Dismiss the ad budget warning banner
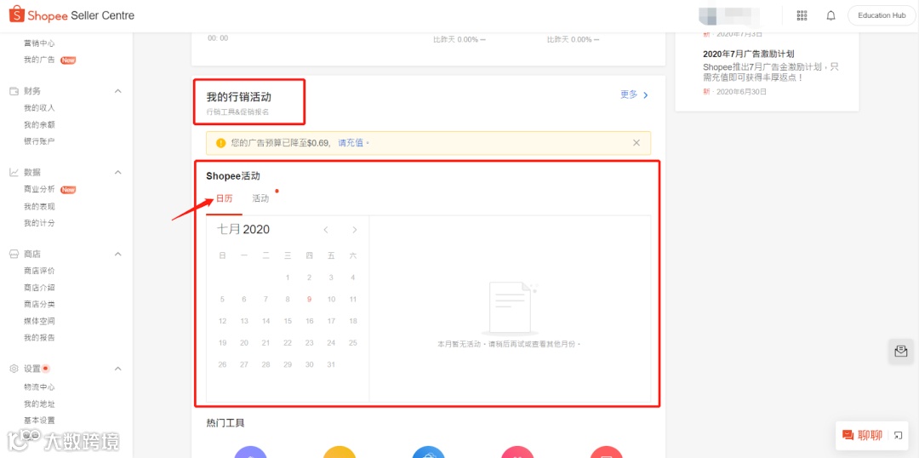919x458 pixels. click(636, 142)
